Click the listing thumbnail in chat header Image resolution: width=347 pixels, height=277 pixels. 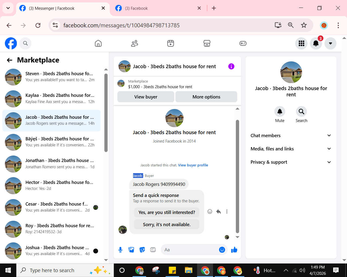pos(125,66)
